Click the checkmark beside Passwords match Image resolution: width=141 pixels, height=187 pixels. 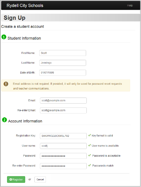click(89, 165)
